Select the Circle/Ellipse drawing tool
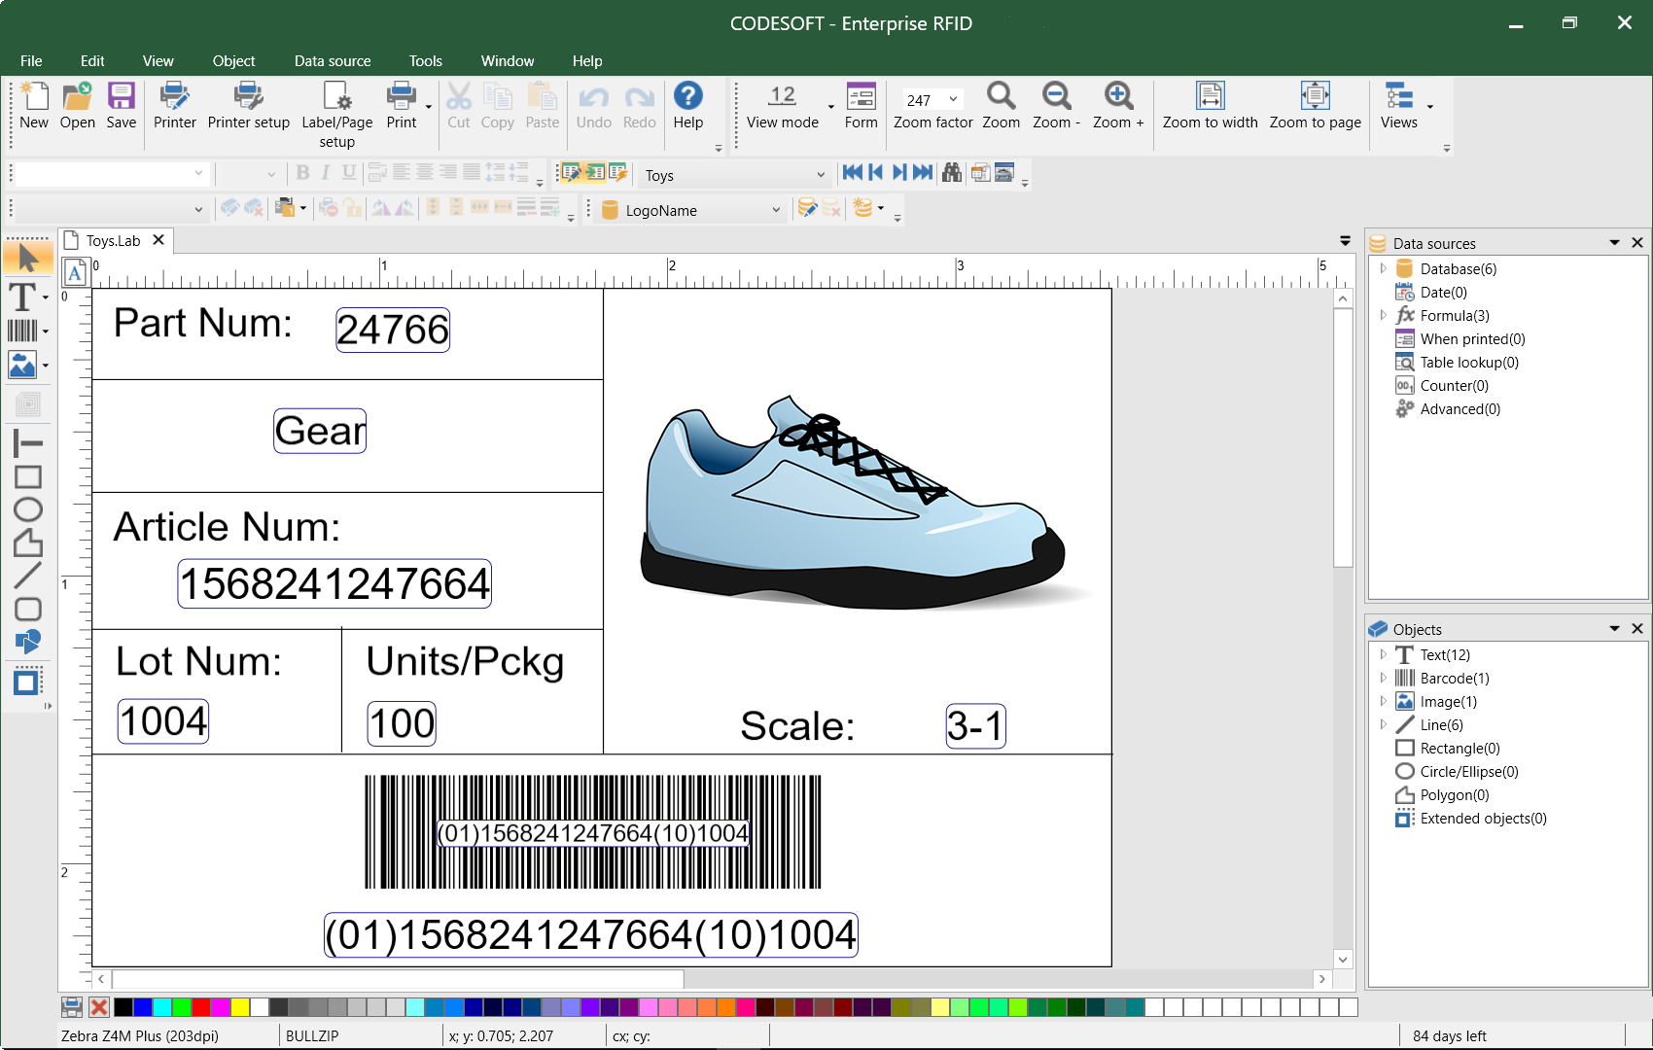1653x1050 pixels. point(27,509)
